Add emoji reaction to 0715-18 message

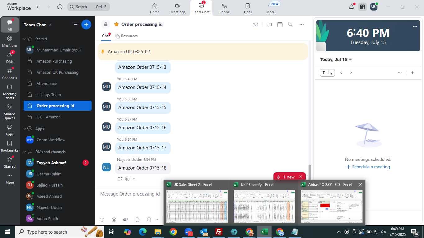[x=127, y=178]
